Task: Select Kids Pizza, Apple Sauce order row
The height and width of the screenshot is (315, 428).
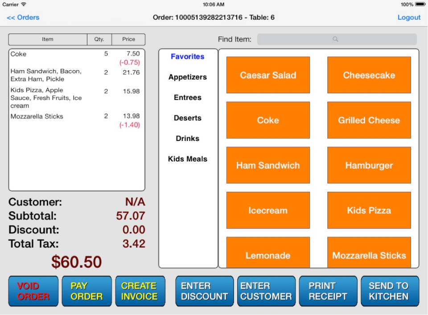Action: tap(77, 98)
